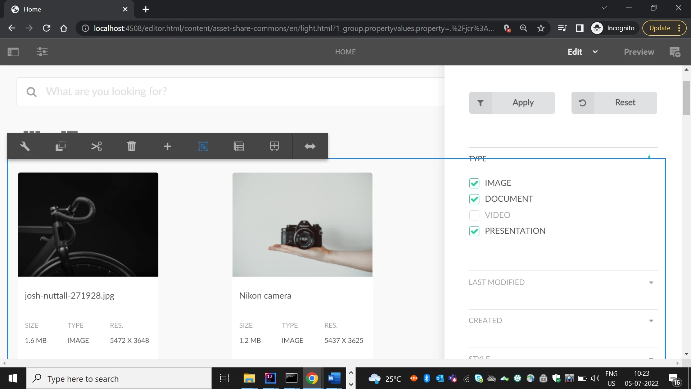This screenshot has width=691, height=389.
Task: Enable the VIDEO type checkbox
Action: pos(474,215)
